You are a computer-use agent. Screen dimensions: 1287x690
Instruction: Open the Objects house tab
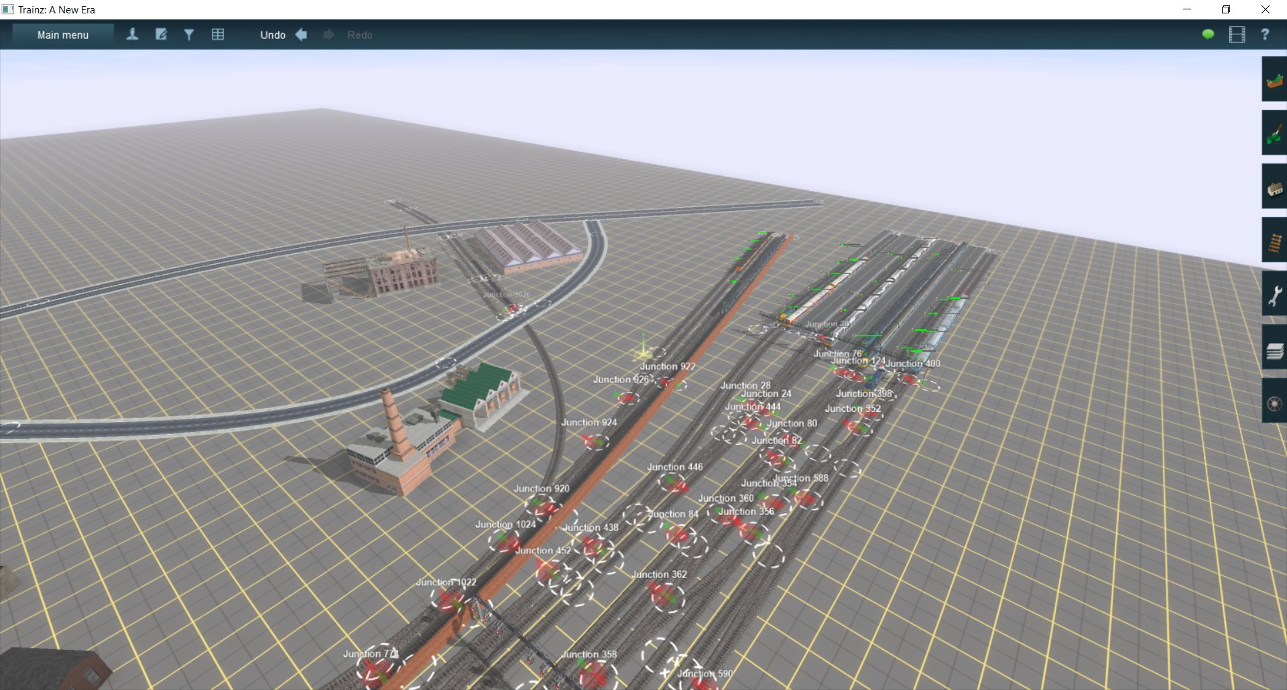pyautogui.click(x=1274, y=187)
